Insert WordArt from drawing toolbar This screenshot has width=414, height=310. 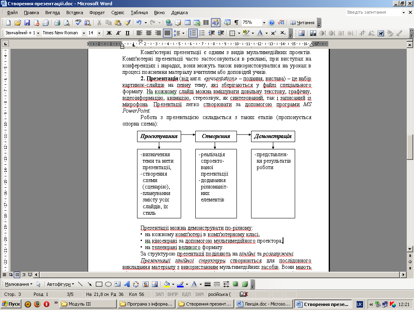coord(127,284)
